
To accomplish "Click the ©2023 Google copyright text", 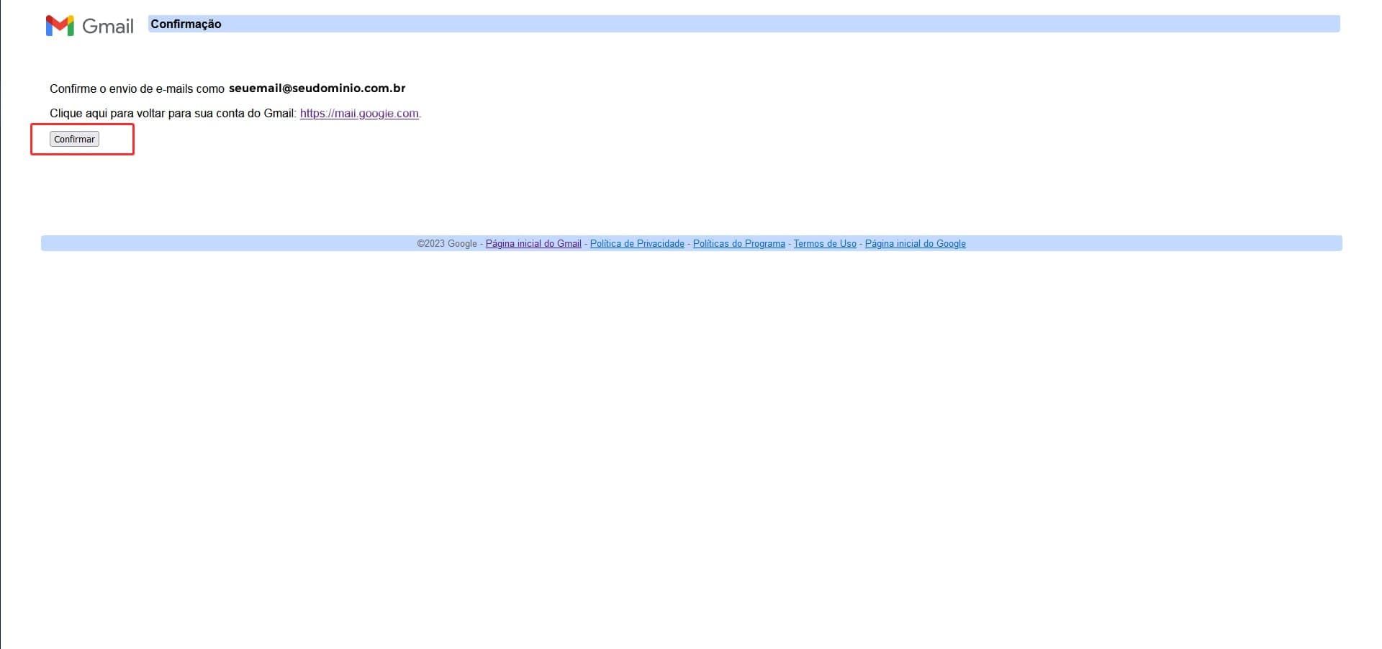I will (x=446, y=244).
